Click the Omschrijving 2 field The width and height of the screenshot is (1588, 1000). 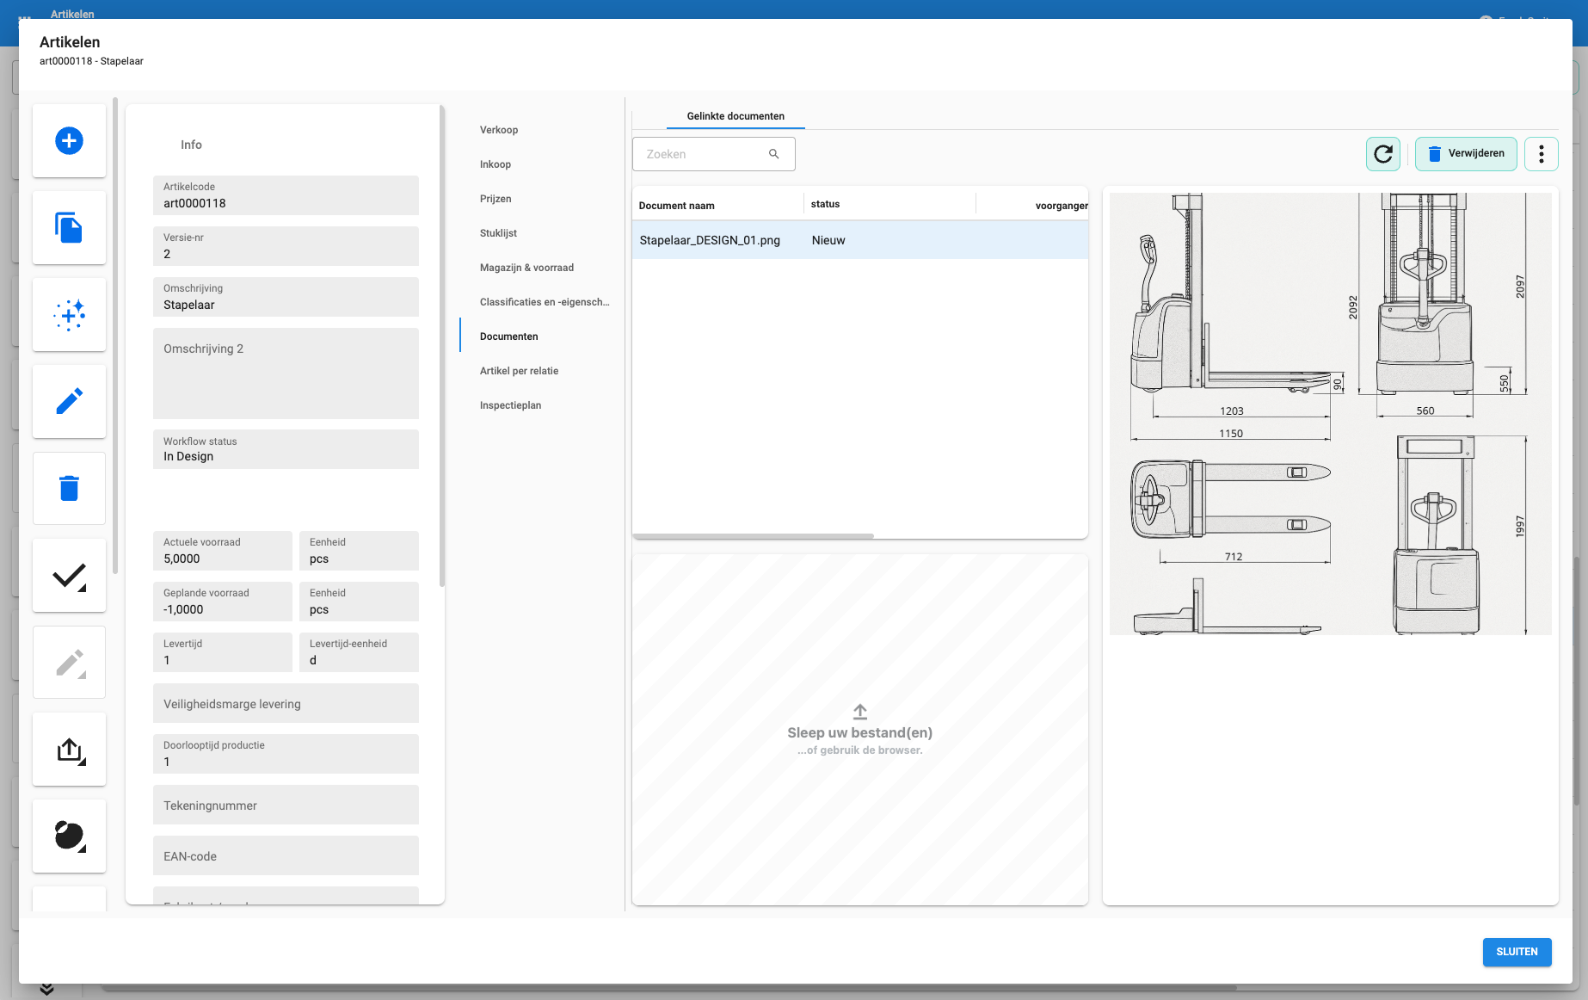[286, 373]
